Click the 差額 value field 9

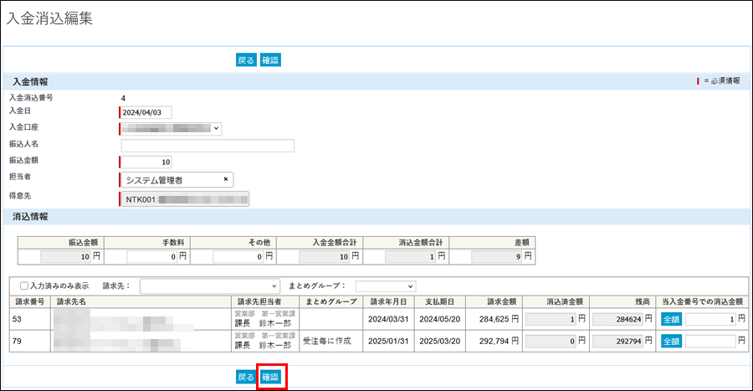497,257
